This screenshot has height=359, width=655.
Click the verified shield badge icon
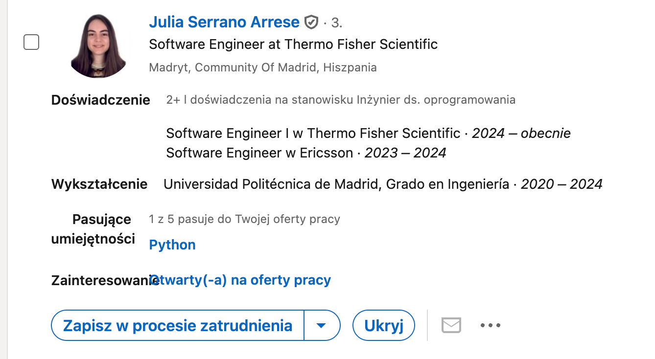(x=311, y=22)
